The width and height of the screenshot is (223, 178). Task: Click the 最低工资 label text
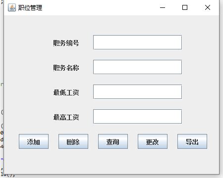[x=66, y=92]
